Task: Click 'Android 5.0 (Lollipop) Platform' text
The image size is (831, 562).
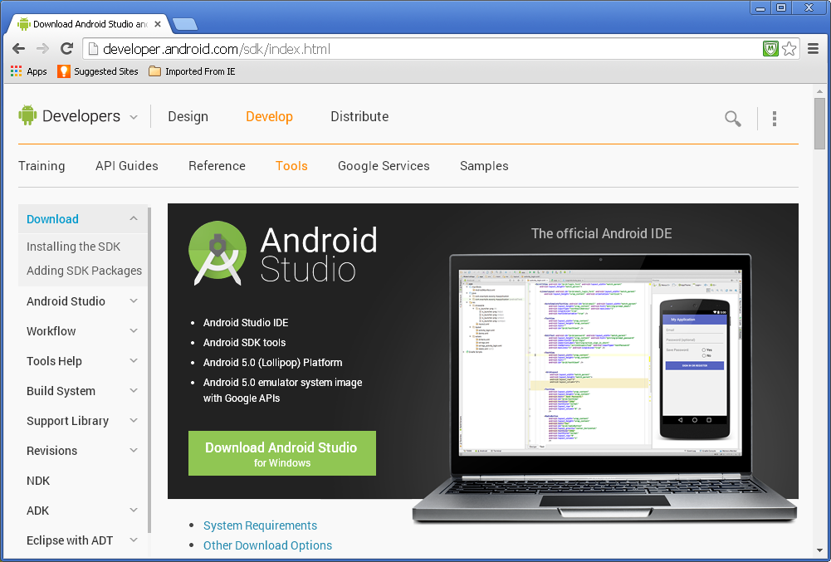Action: [273, 363]
